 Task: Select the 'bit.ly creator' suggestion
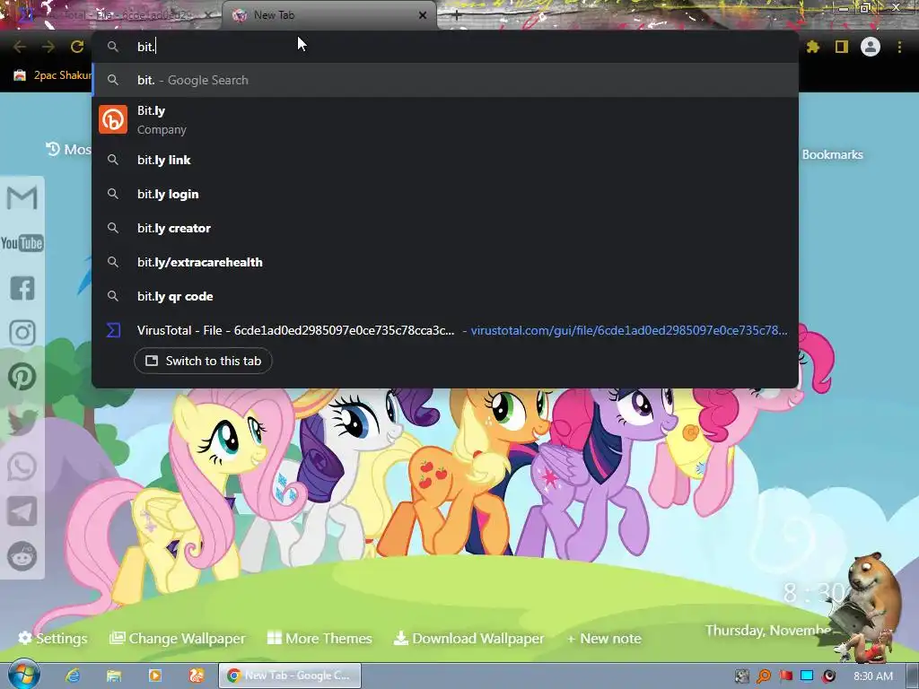coord(445,228)
